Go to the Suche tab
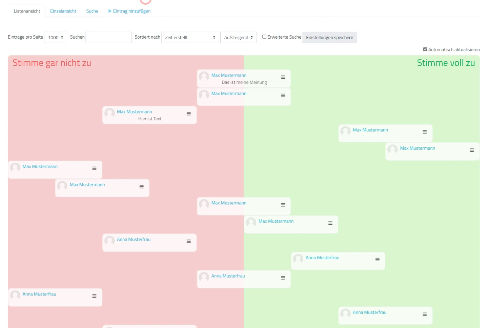The image size is (488, 328). tap(92, 11)
